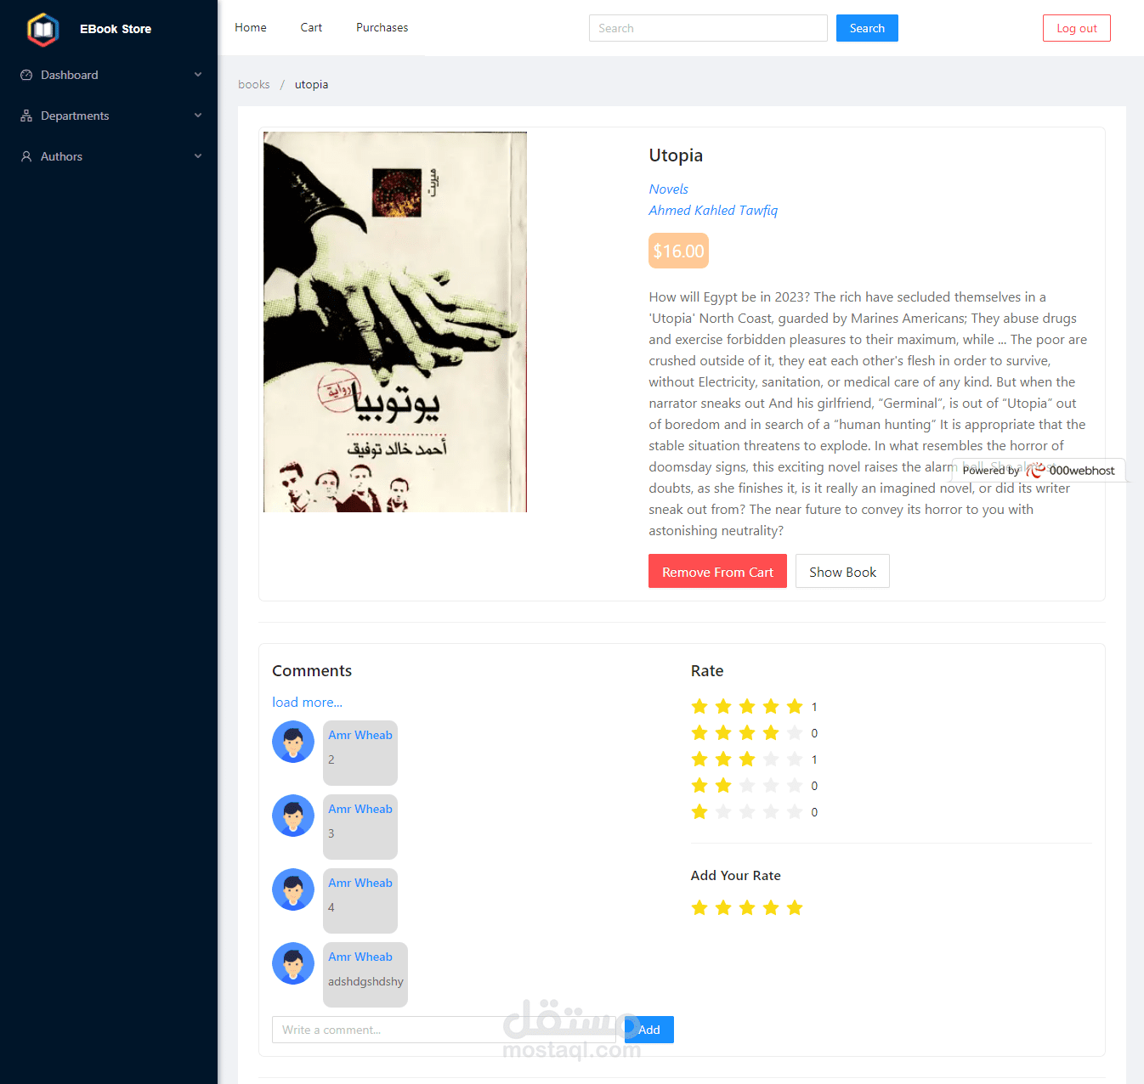Open the Departments sidebar item
Screen dimensions: 1144x1084
click(109, 116)
